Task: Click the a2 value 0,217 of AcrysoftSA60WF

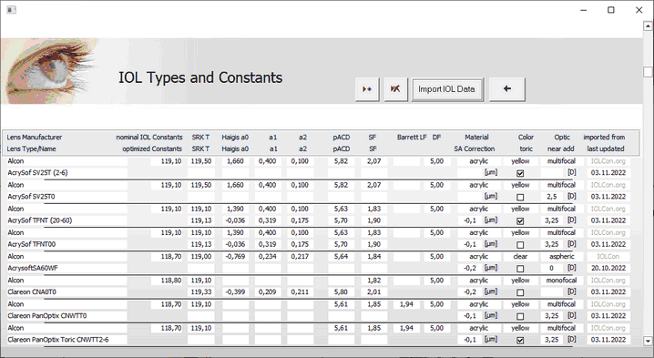Action: [300, 256]
